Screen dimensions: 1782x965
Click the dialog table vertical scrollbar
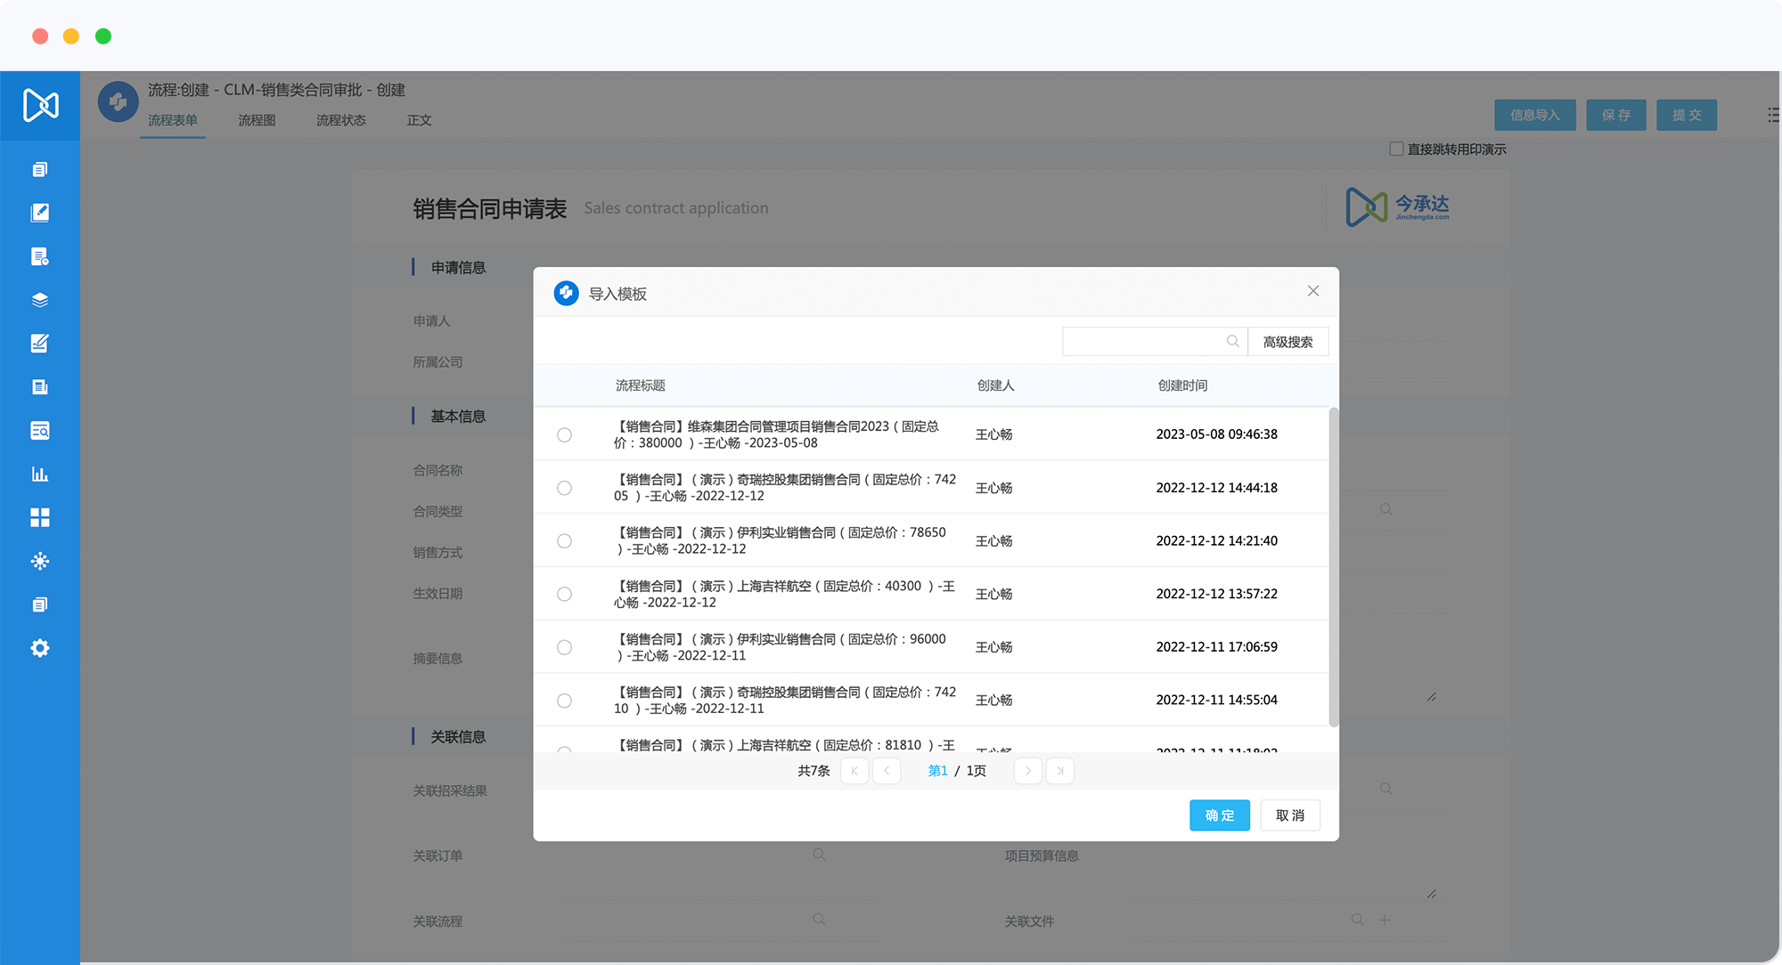[1333, 566]
